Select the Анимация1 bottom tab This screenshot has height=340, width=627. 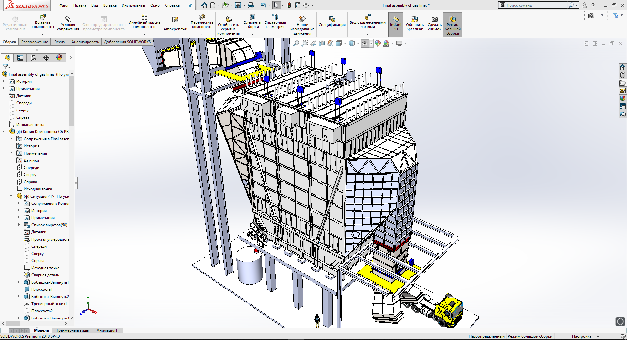coord(107,330)
